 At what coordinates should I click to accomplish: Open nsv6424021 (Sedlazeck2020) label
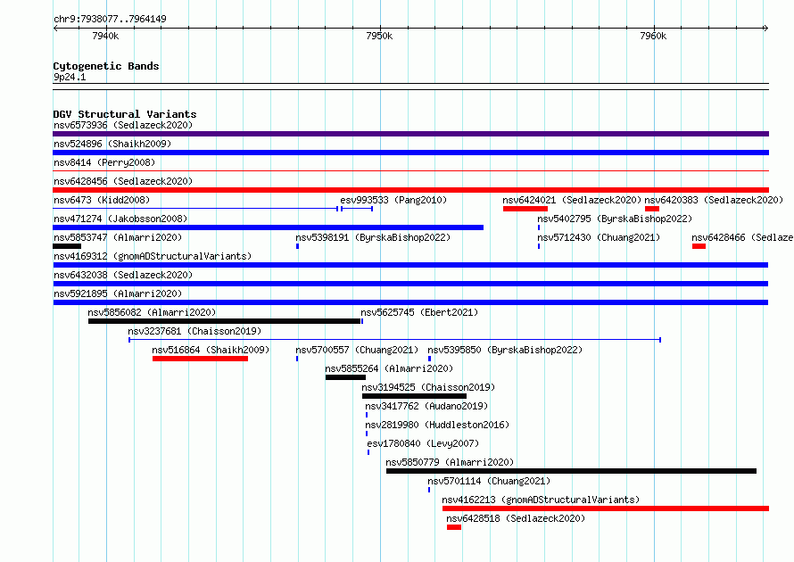(x=572, y=200)
